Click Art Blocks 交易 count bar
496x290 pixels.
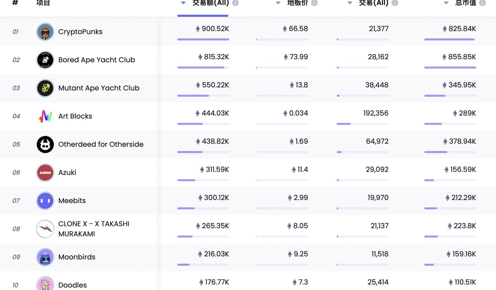tap(362, 124)
